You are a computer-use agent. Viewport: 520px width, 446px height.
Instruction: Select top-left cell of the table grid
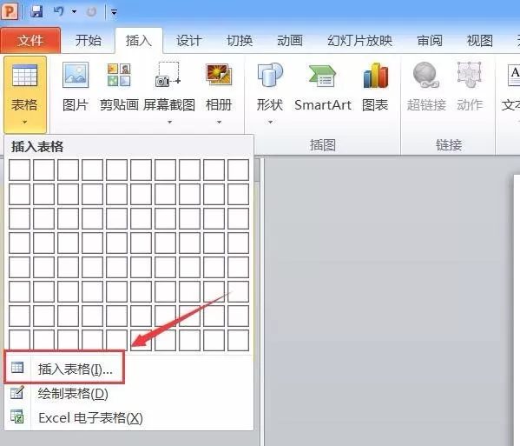click(19, 170)
